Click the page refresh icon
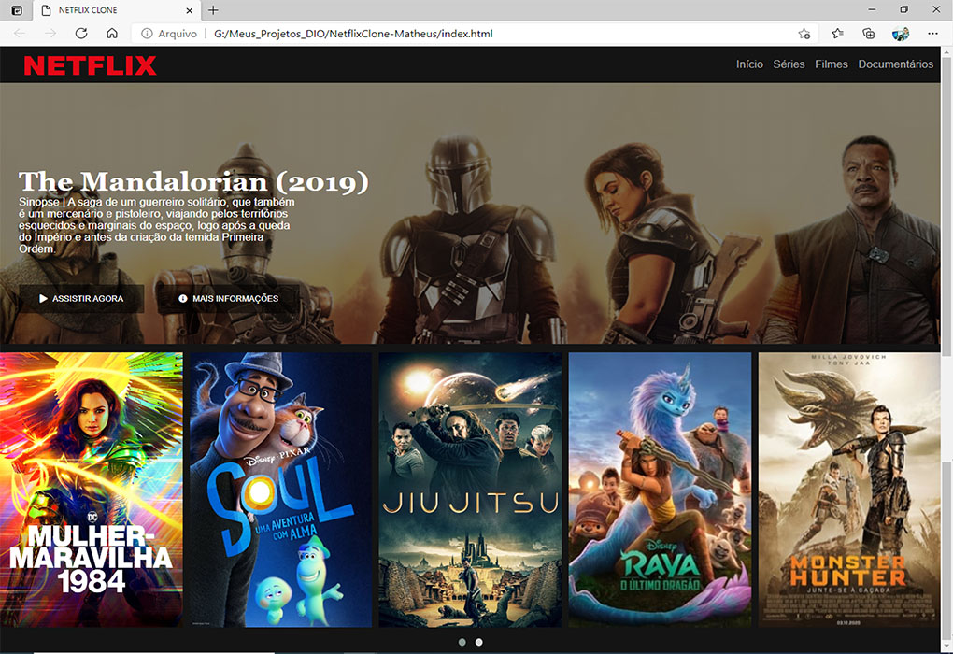Screen dimensions: 953x654 coord(81,33)
